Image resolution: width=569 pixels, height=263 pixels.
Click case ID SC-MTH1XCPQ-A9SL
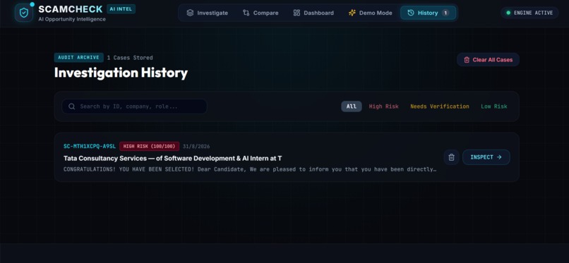[90, 147]
